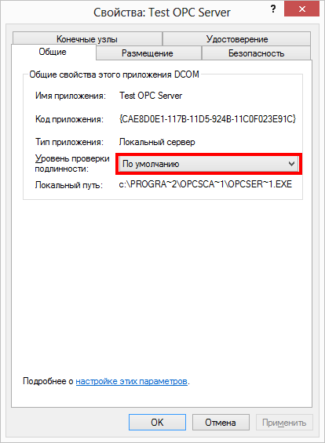Click the Применить button
This screenshot has width=325, height=443.
(x=284, y=423)
